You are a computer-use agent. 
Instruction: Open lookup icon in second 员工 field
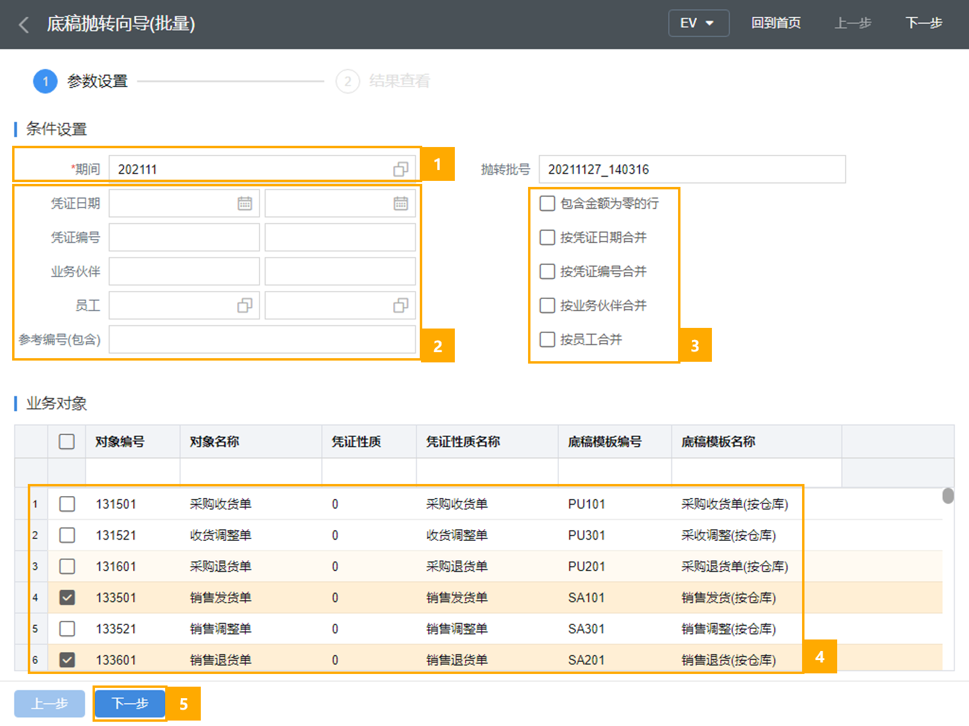[400, 306]
